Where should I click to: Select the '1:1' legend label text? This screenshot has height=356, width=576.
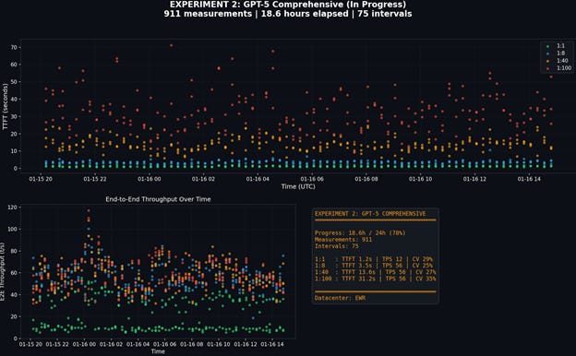[560, 46]
